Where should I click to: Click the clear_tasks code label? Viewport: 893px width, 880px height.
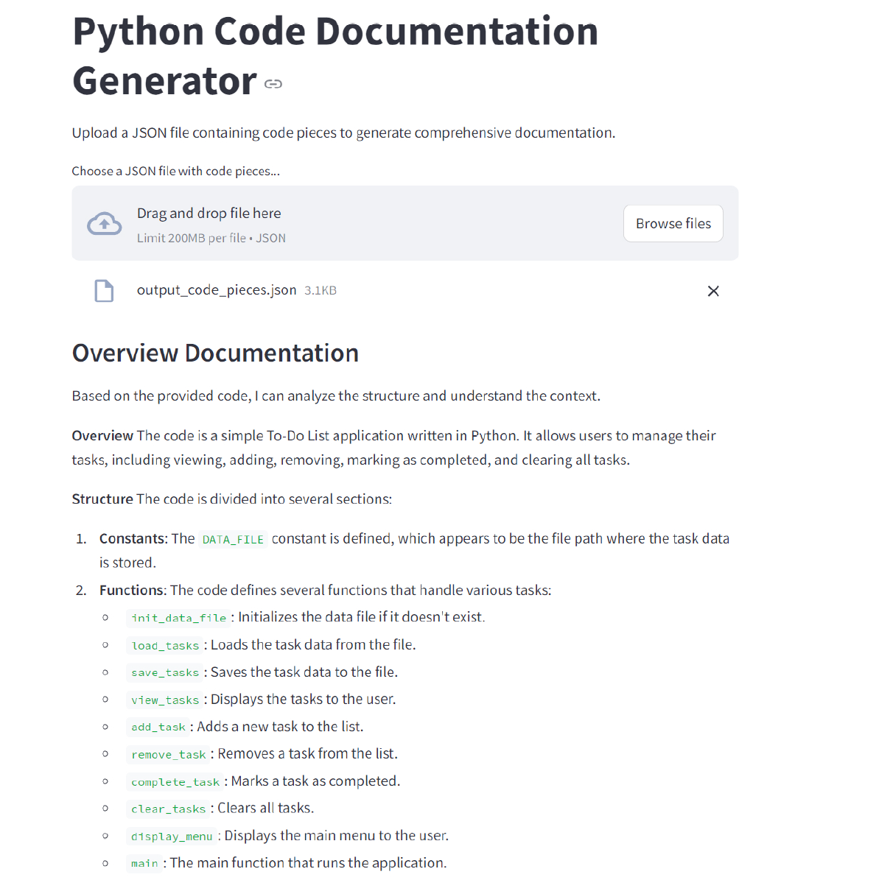[x=169, y=809]
